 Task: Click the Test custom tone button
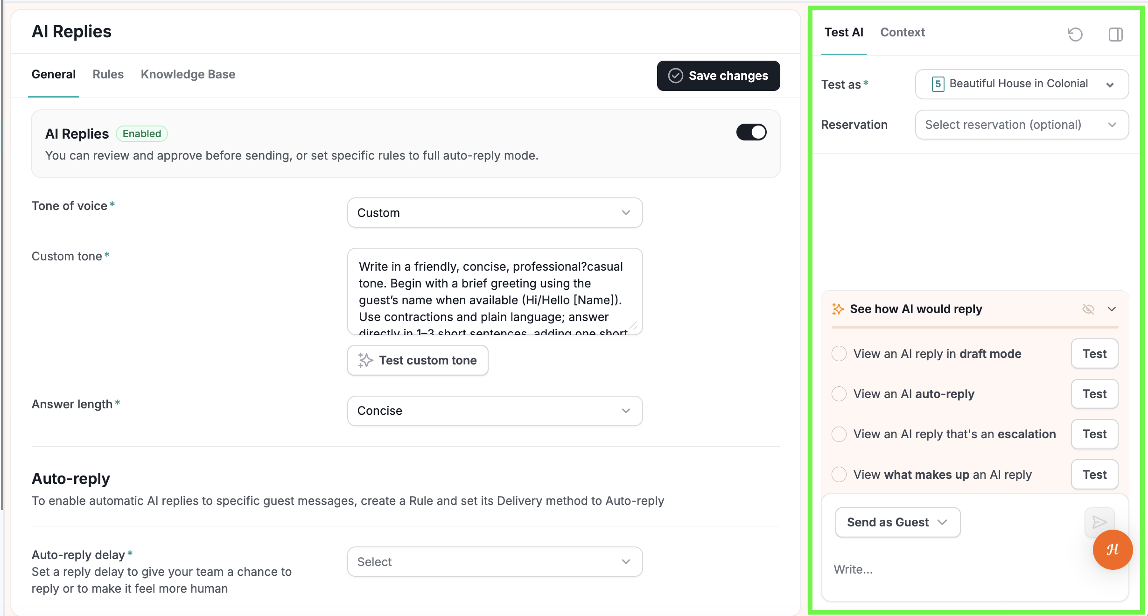(418, 360)
